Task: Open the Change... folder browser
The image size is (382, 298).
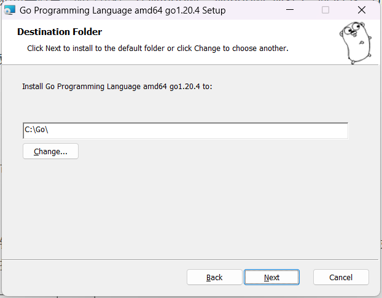Action: (51, 151)
